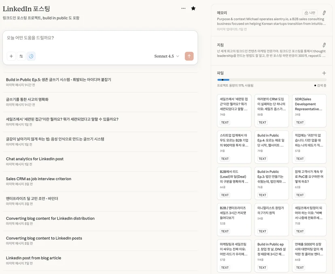Image resolution: width=335 pixels, height=274 pixels.
Task: Open the 미니멀리스트 창업가의 7가지 원칙 file card
Action: click(271, 219)
